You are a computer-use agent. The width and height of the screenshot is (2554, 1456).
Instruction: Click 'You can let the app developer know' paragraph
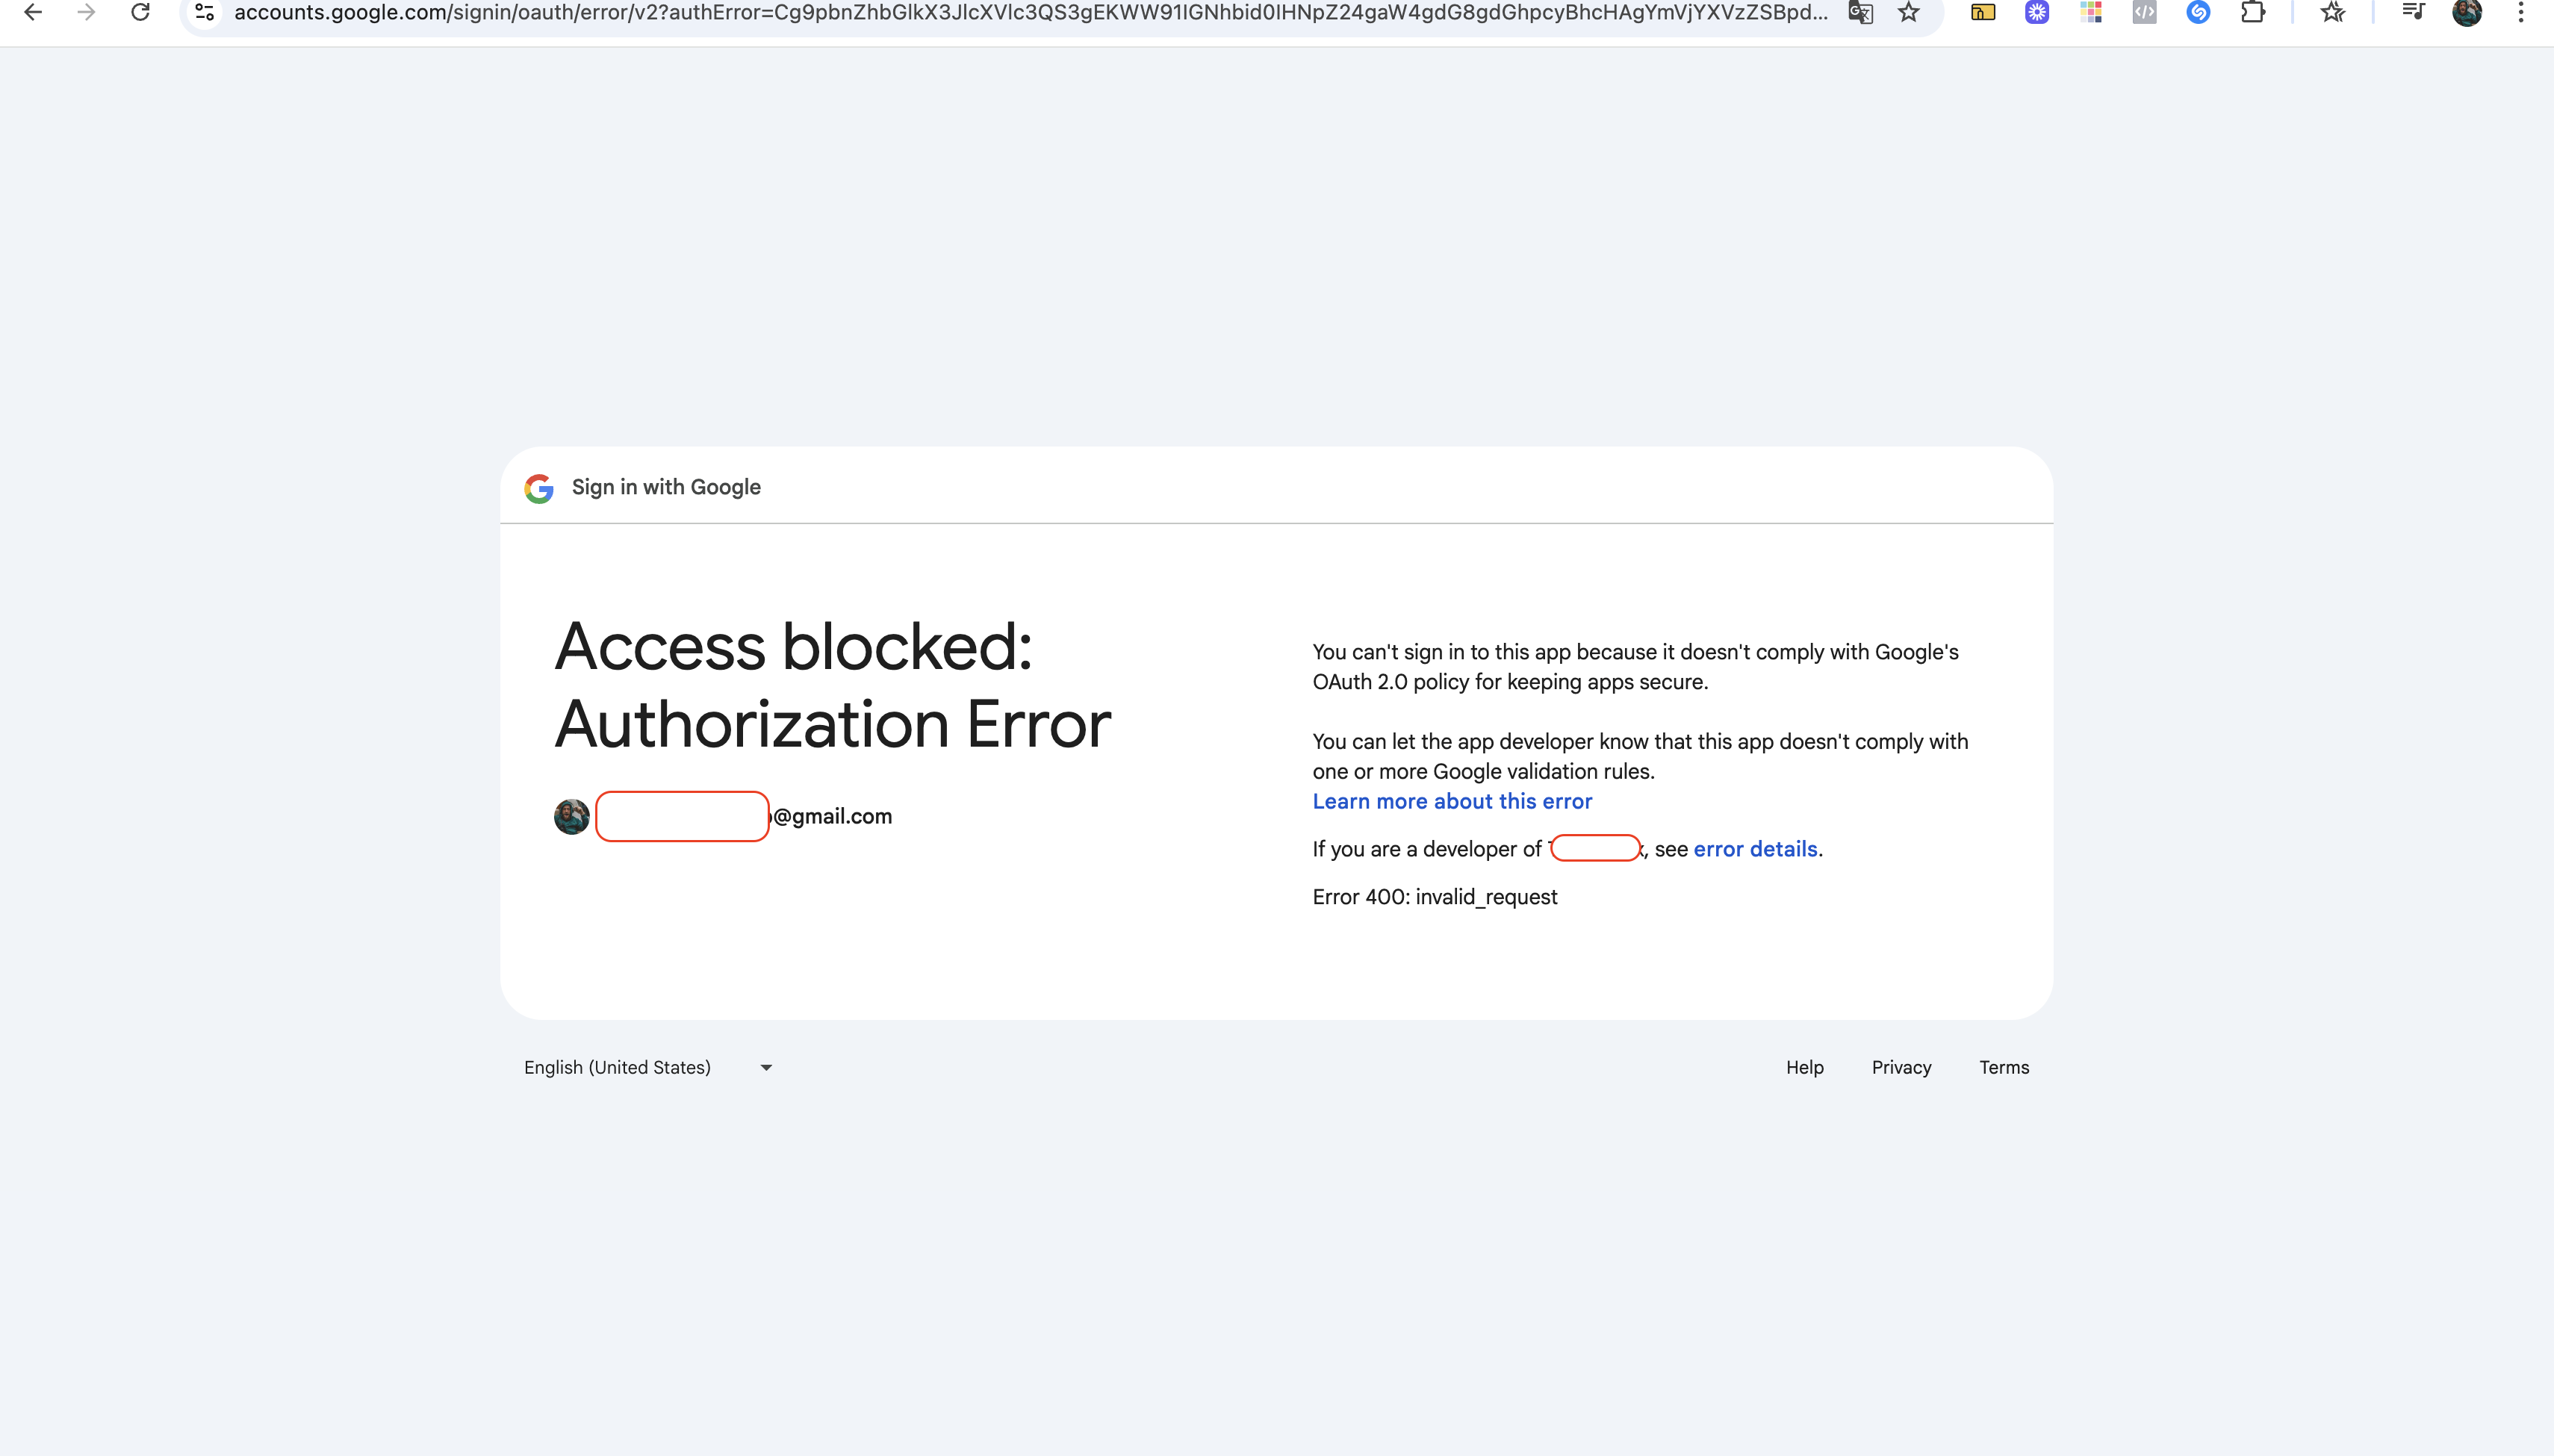1640,756
